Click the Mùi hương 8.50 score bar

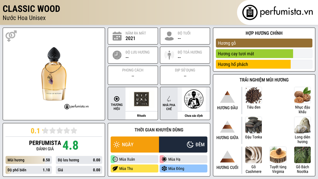pos(29,160)
